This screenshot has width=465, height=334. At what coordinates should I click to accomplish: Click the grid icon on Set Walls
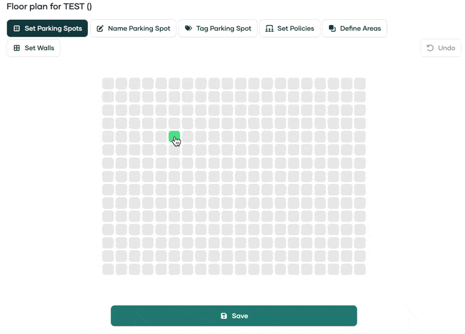point(17,48)
